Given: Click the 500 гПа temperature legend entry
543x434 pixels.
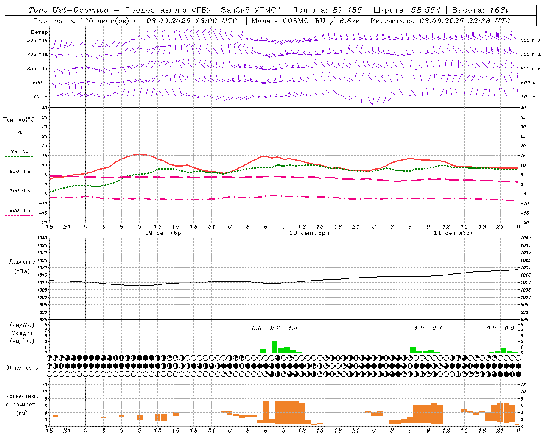Looking at the screenshot, I should click(20, 213).
